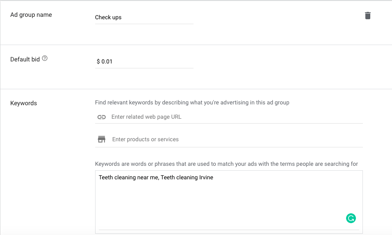Click the 'Default bid' label
Screen dimensions: 392x235
coord(25,59)
